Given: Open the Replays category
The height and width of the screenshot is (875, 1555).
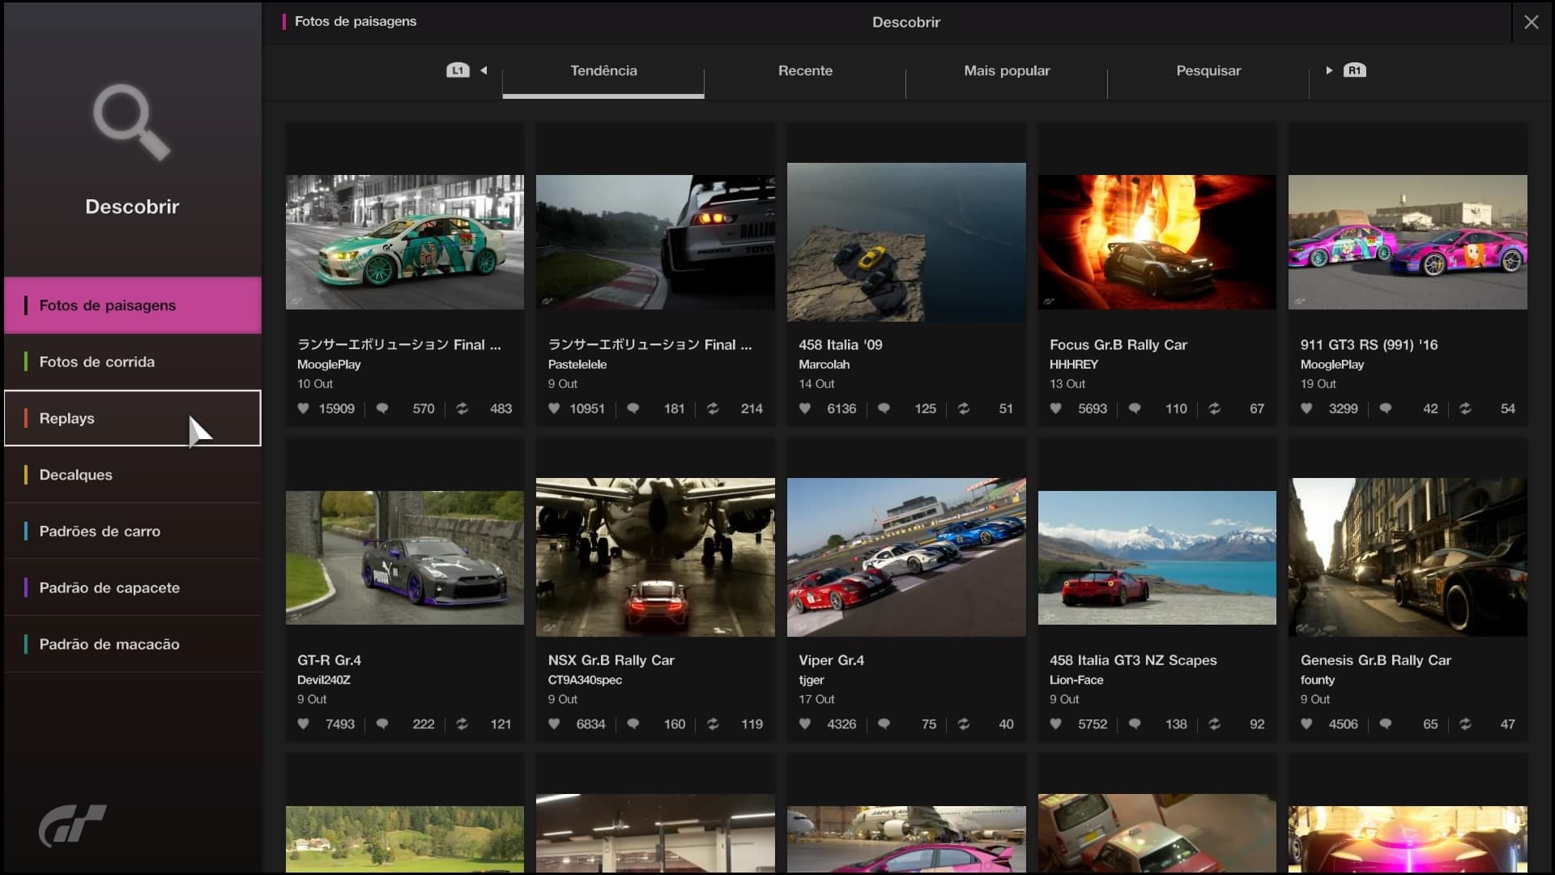Looking at the screenshot, I should [133, 418].
